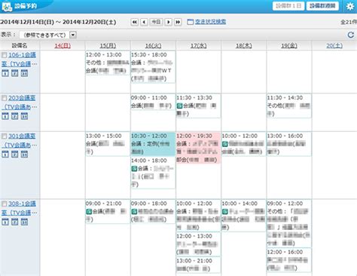Tick the 308-1会議室 checkbox
357x276 pixels.
(5, 204)
